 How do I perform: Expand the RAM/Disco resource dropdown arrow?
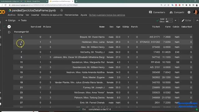coord(175,21)
